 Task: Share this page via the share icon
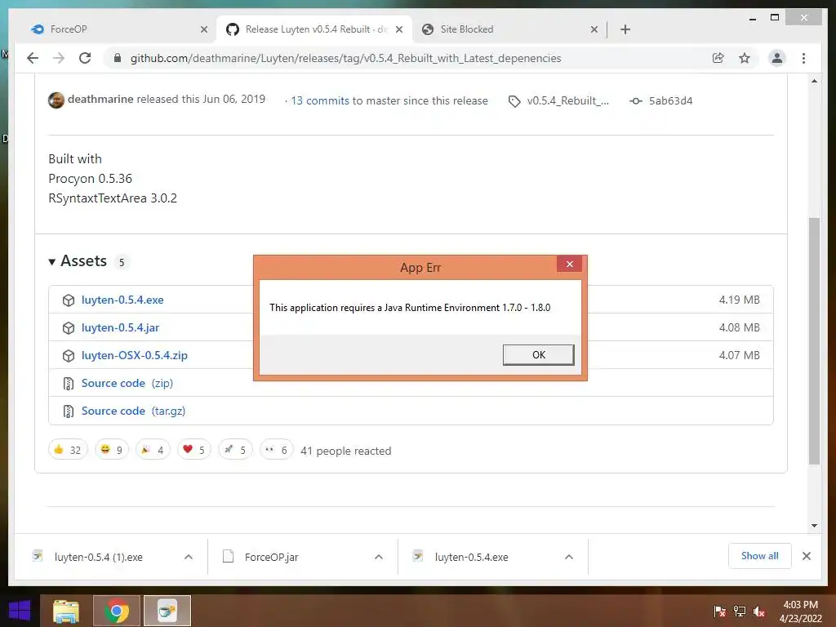tap(718, 58)
